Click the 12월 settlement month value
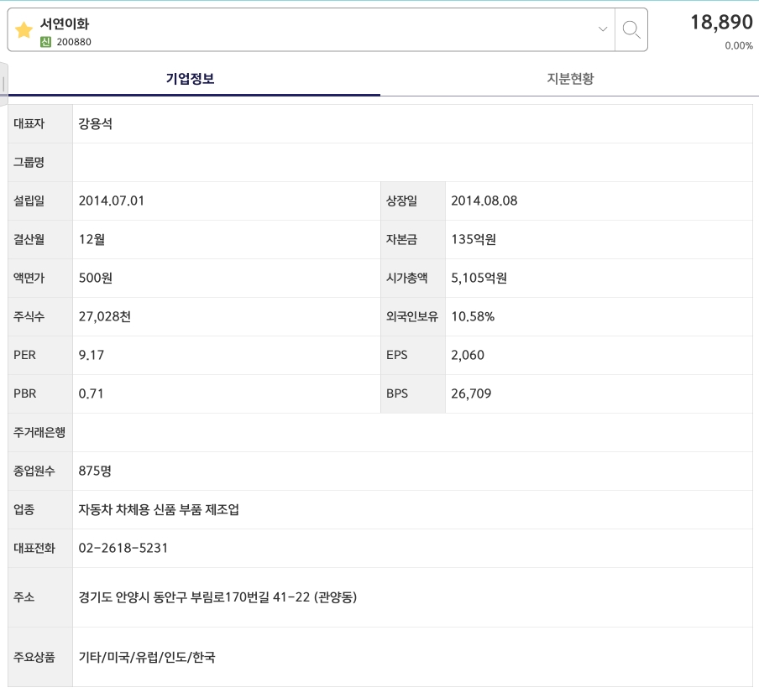The height and width of the screenshot is (698, 759). 92,239
